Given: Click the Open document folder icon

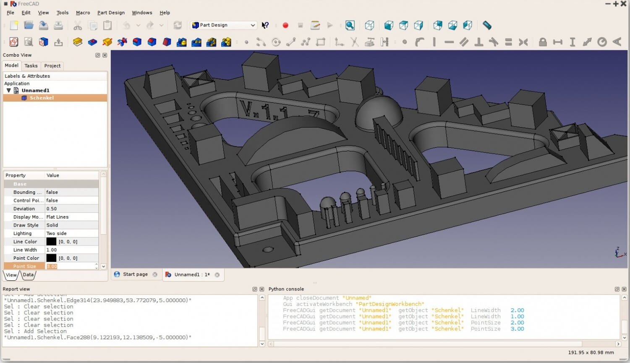Looking at the screenshot, I should tap(29, 25).
